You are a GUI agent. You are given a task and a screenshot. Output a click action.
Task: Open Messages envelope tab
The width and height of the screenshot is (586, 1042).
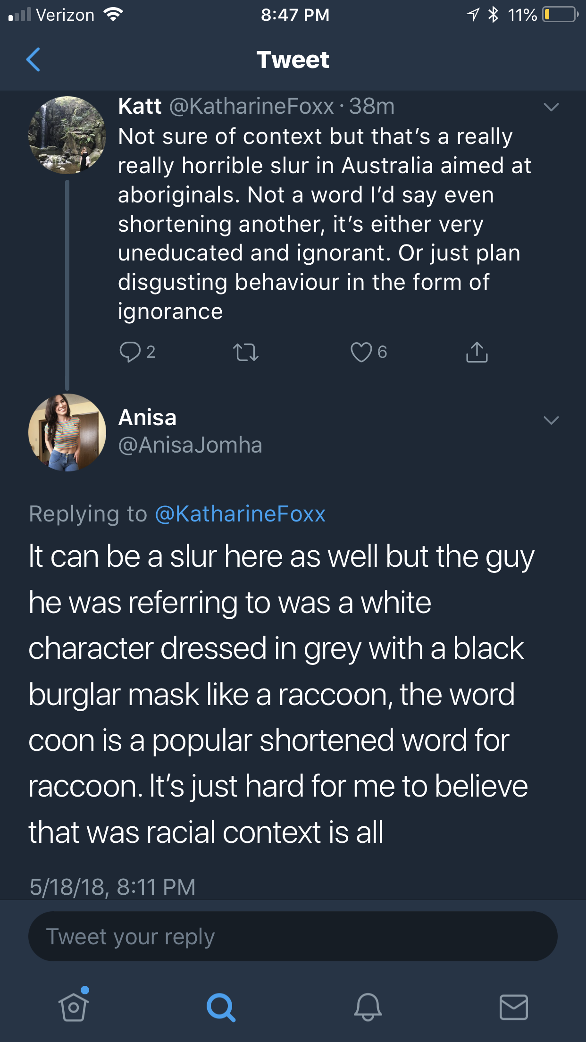pyautogui.click(x=513, y=1007)
